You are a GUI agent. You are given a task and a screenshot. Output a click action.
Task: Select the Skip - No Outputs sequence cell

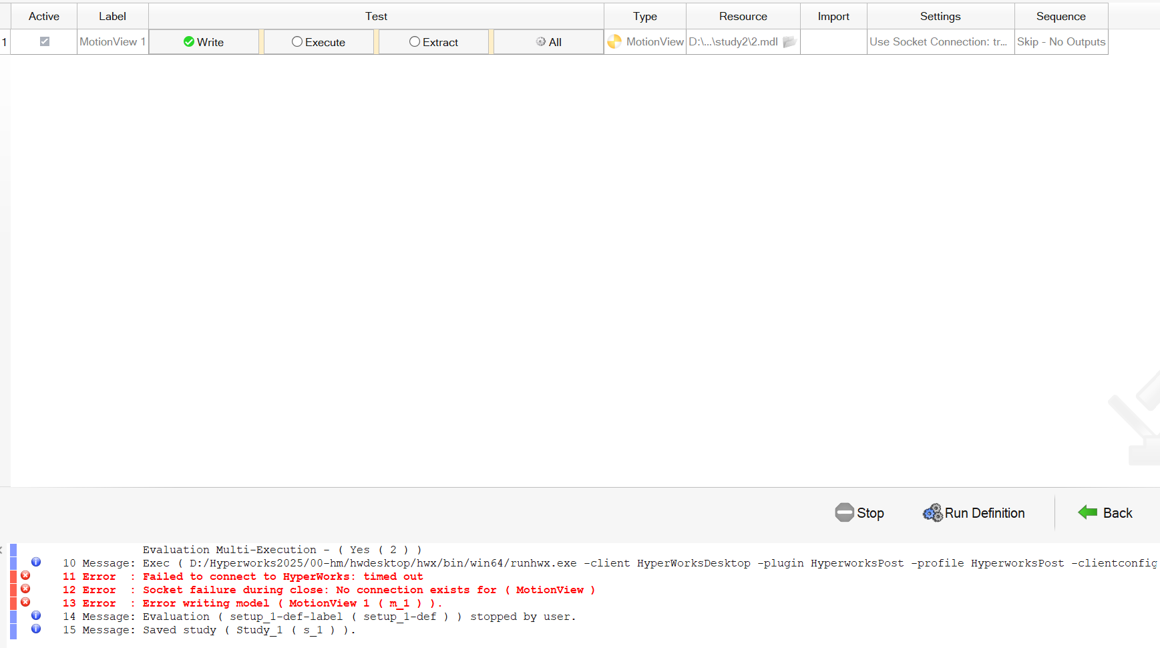click(x=1061, y=41)
